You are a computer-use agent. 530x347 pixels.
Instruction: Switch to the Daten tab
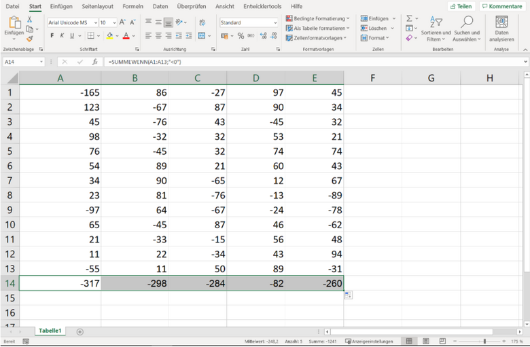[160, 6]
